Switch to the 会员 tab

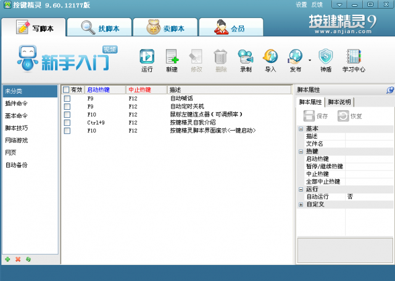point(231,27)
